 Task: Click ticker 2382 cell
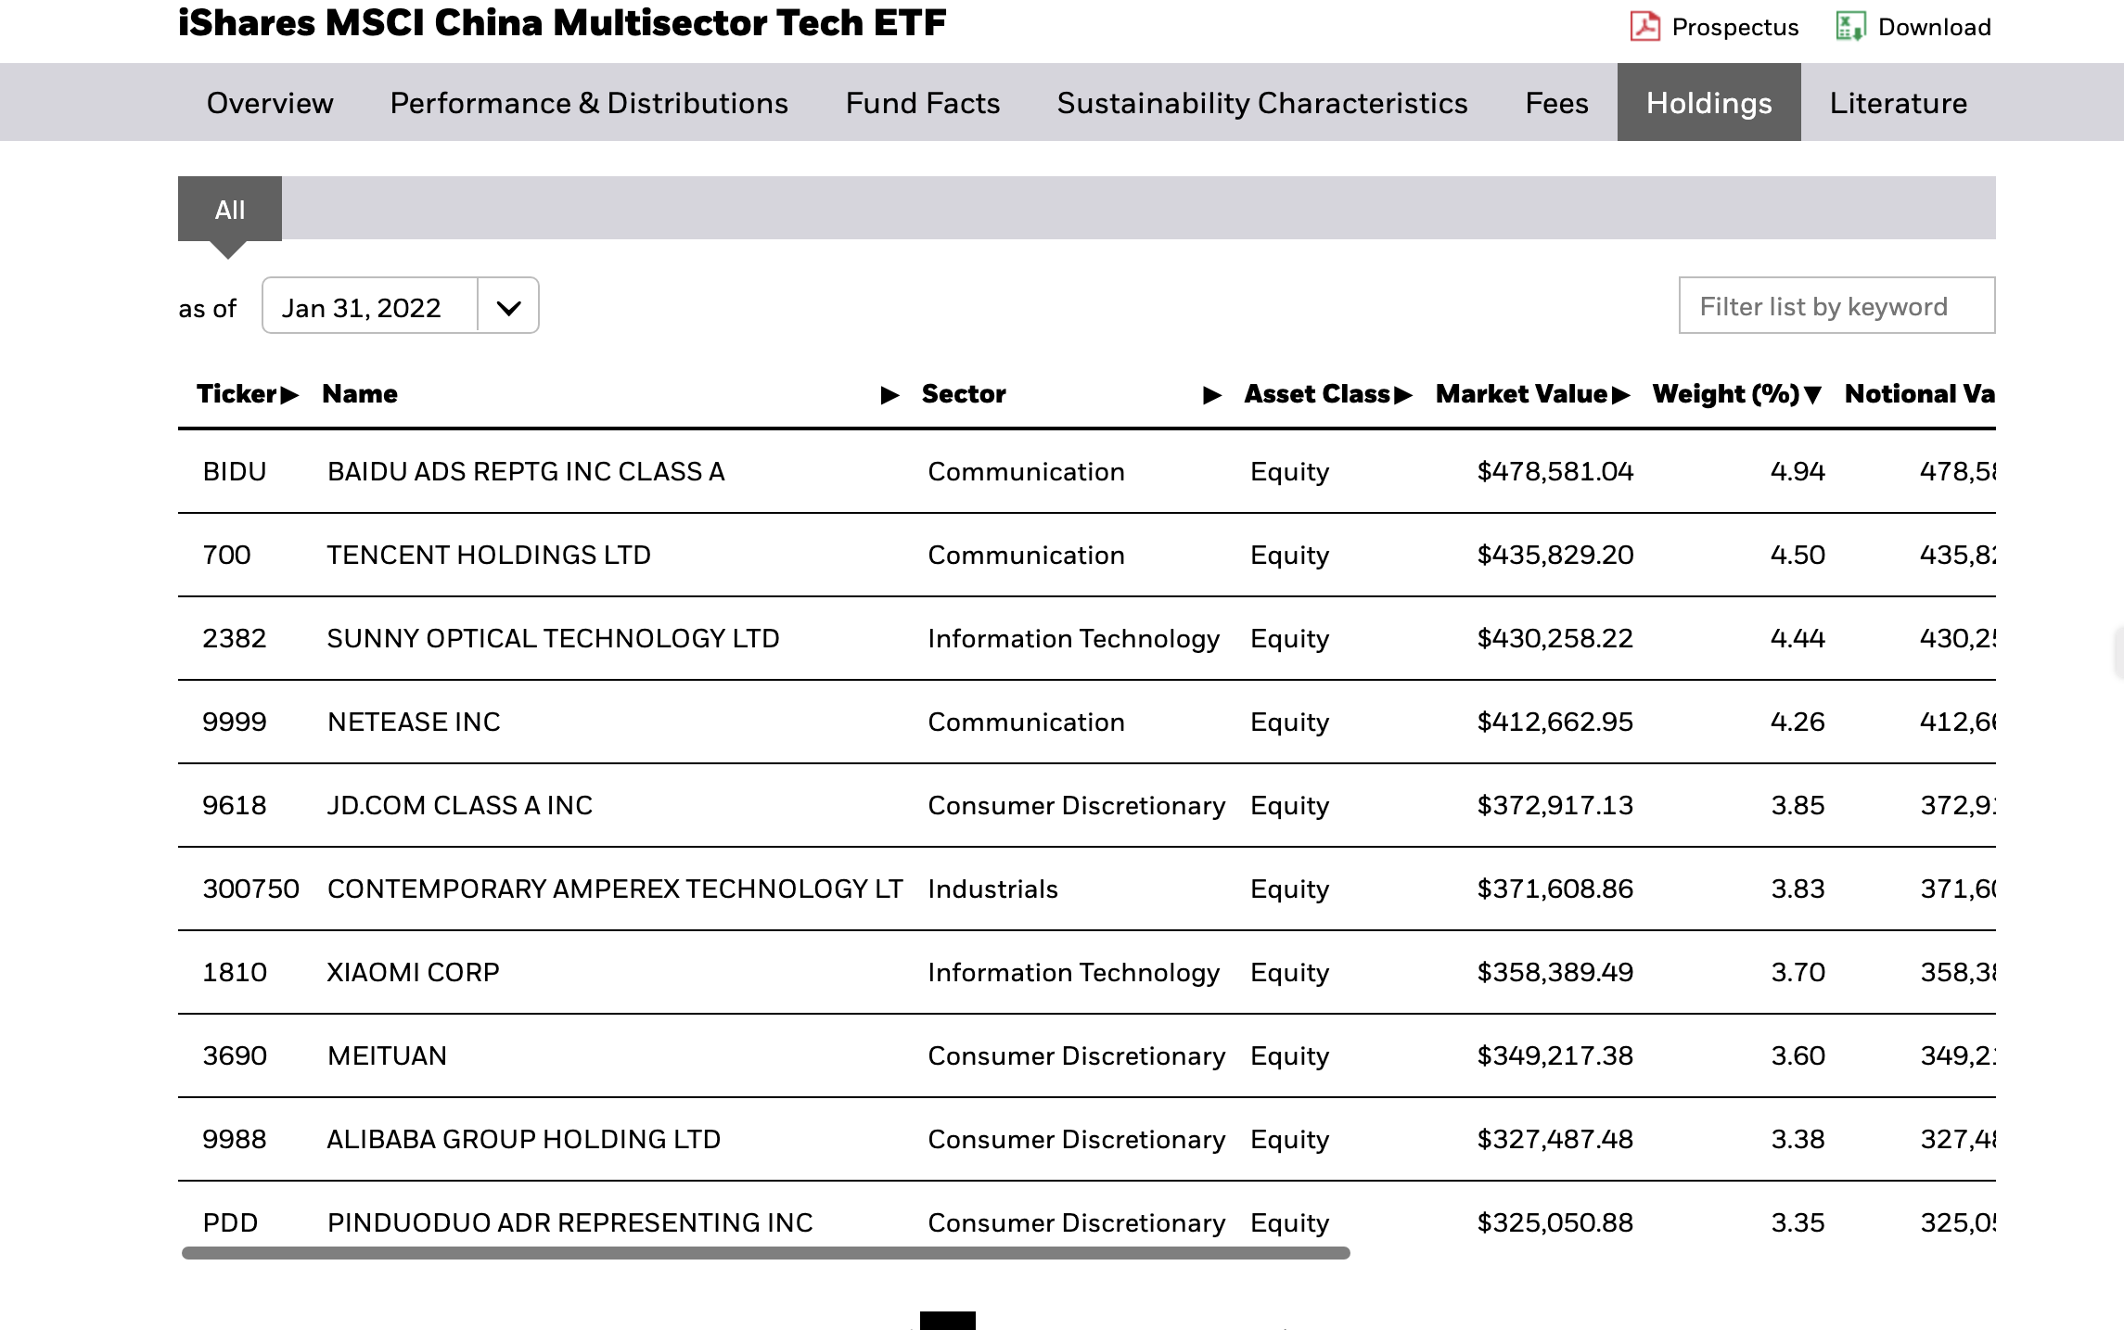point(235,638)
